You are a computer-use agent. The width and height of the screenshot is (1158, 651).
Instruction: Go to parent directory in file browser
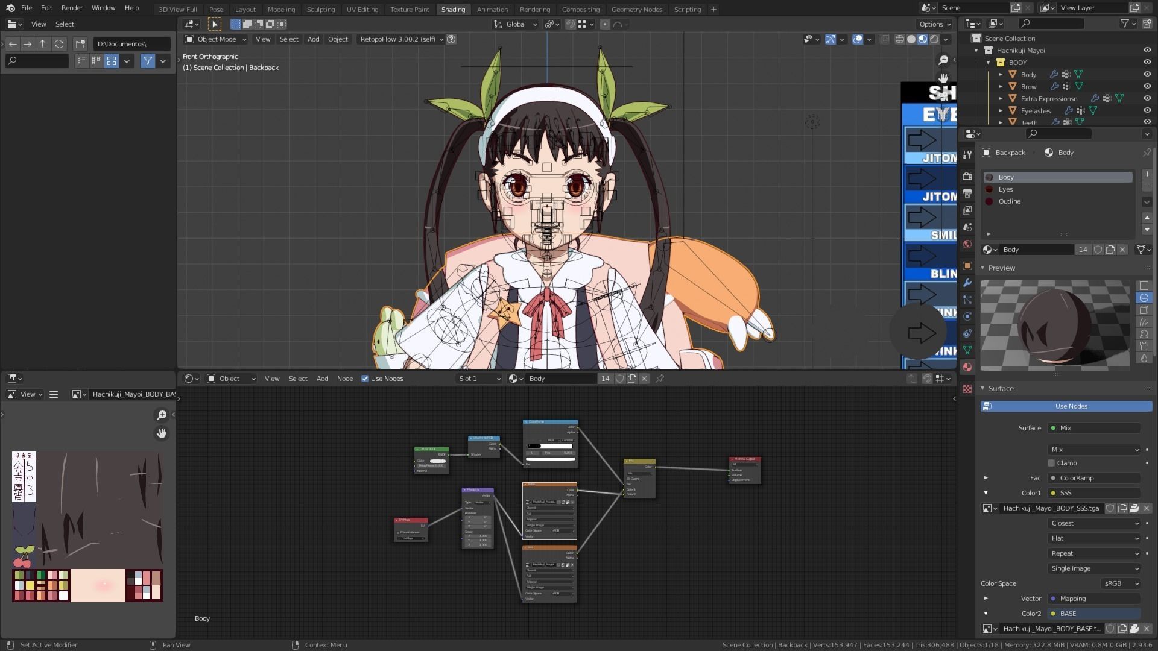click(43, 44)
